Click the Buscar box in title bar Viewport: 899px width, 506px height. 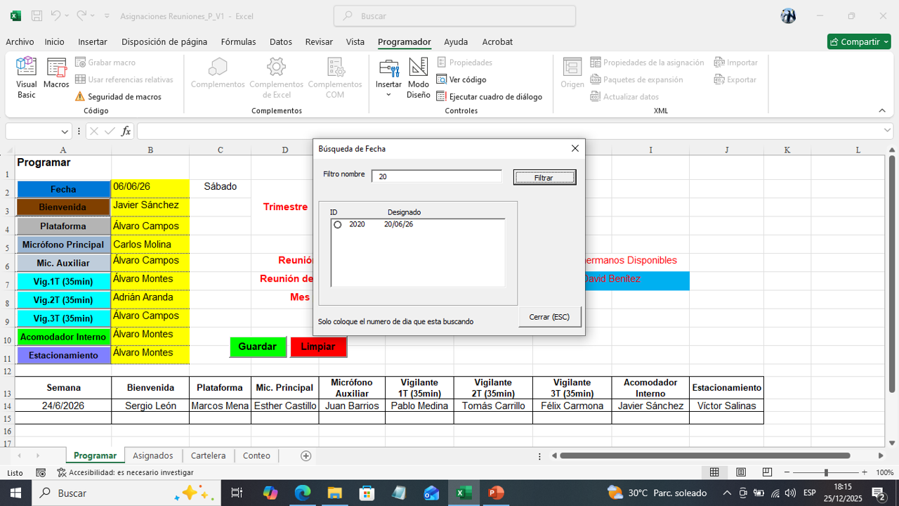[454, 15]
